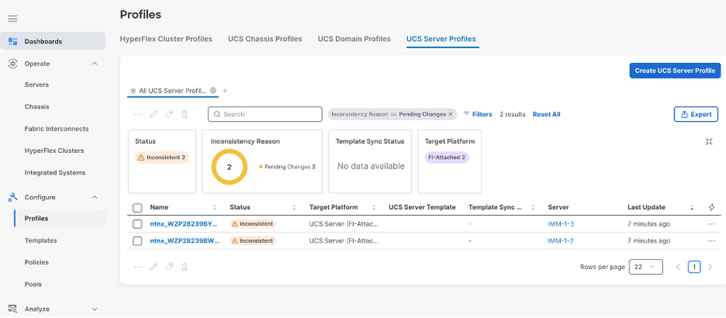Screen dimensions: 726x318
Task: Open the hamburger navigation menu
Action: click(13, 19)
